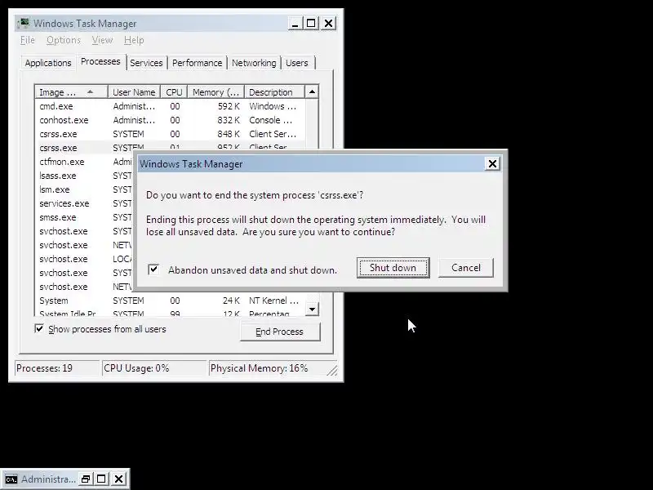Open the File menu
The image size is (653, 490).
28,40
